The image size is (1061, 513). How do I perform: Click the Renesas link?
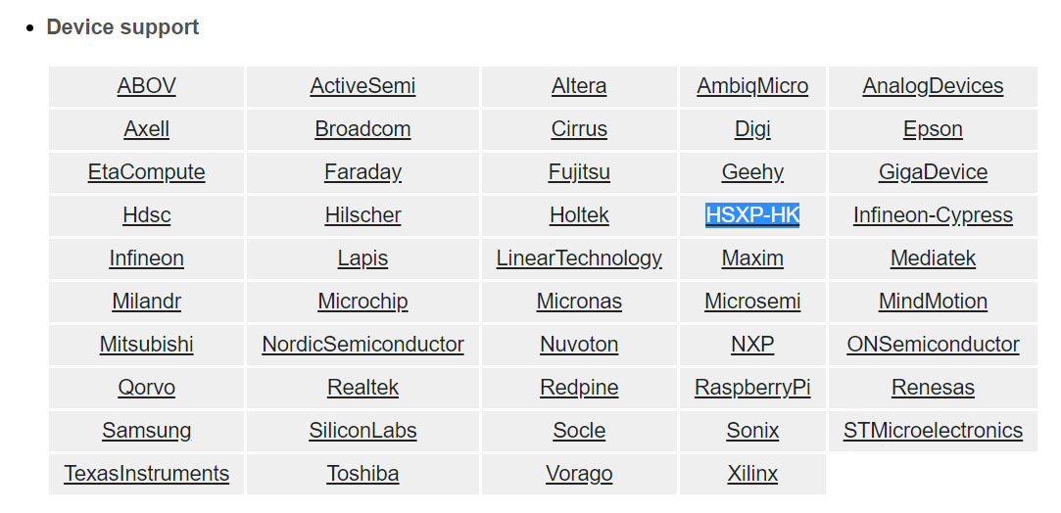point(933,388)
